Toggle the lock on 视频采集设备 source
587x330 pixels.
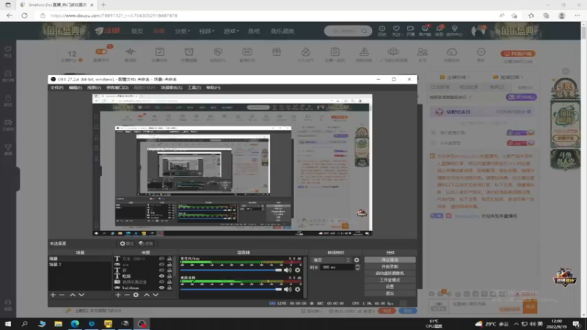169,282
